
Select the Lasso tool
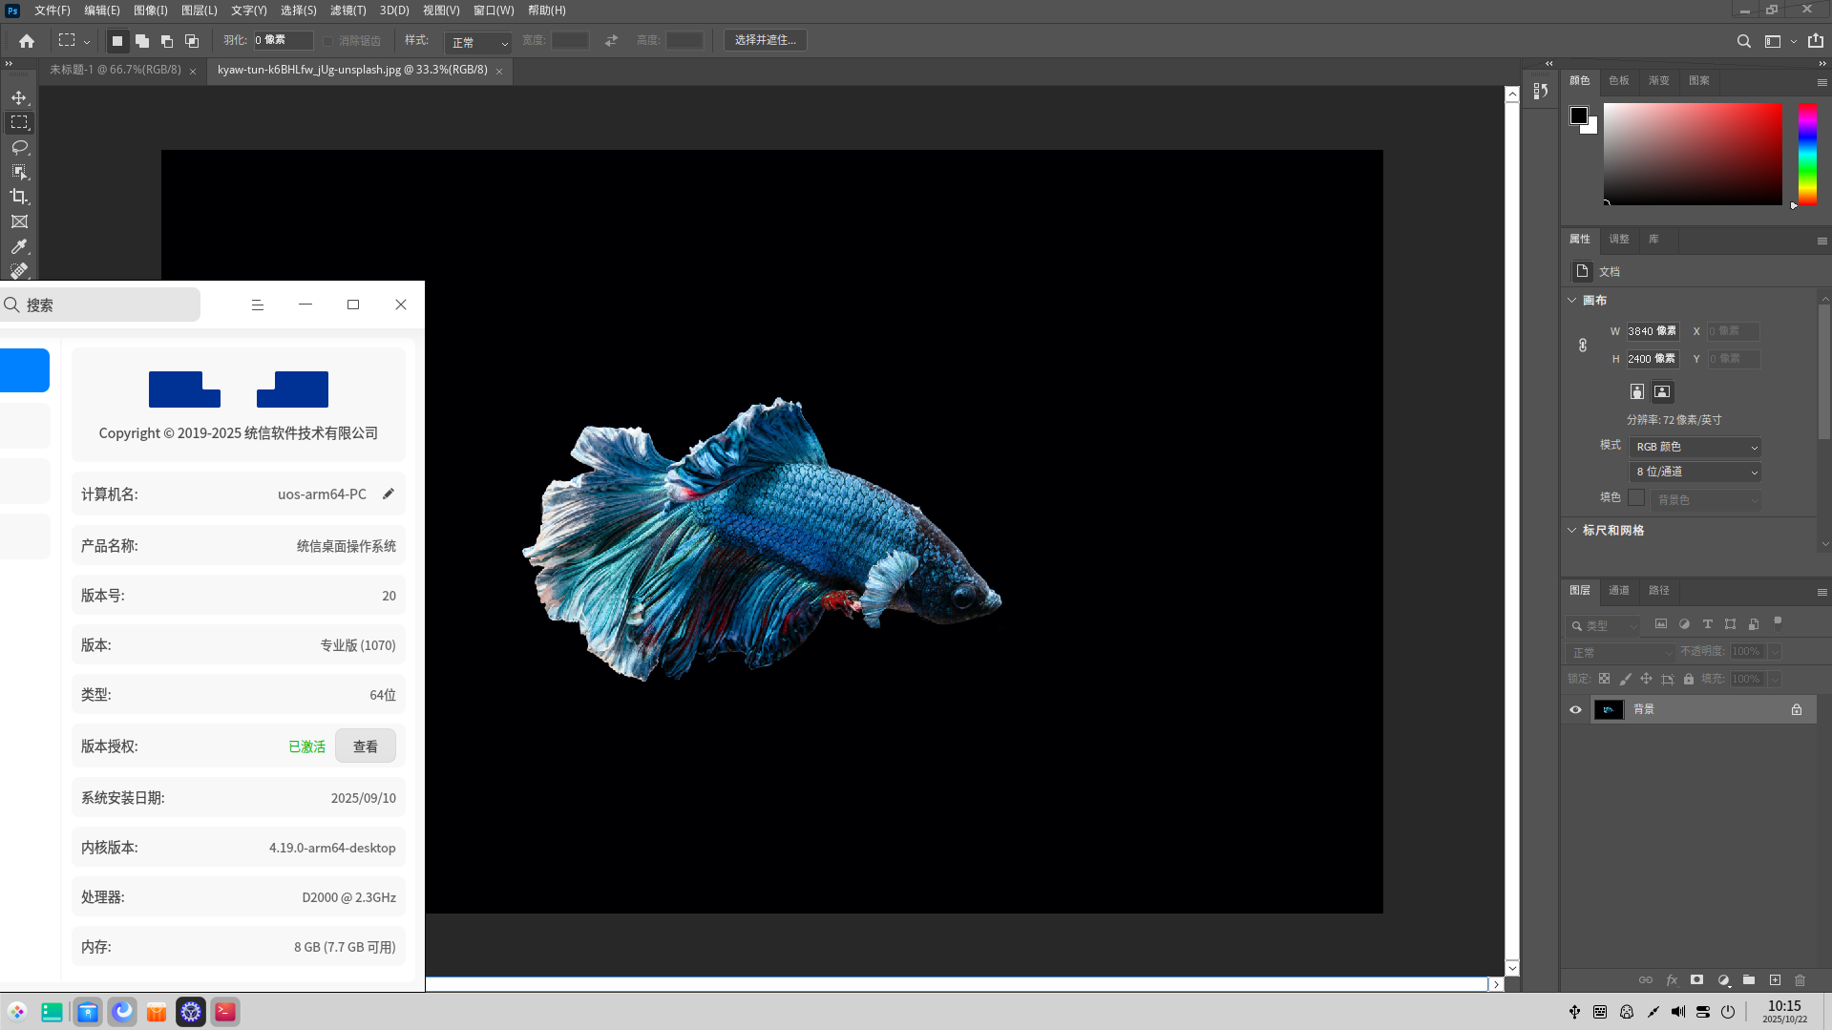19,147
